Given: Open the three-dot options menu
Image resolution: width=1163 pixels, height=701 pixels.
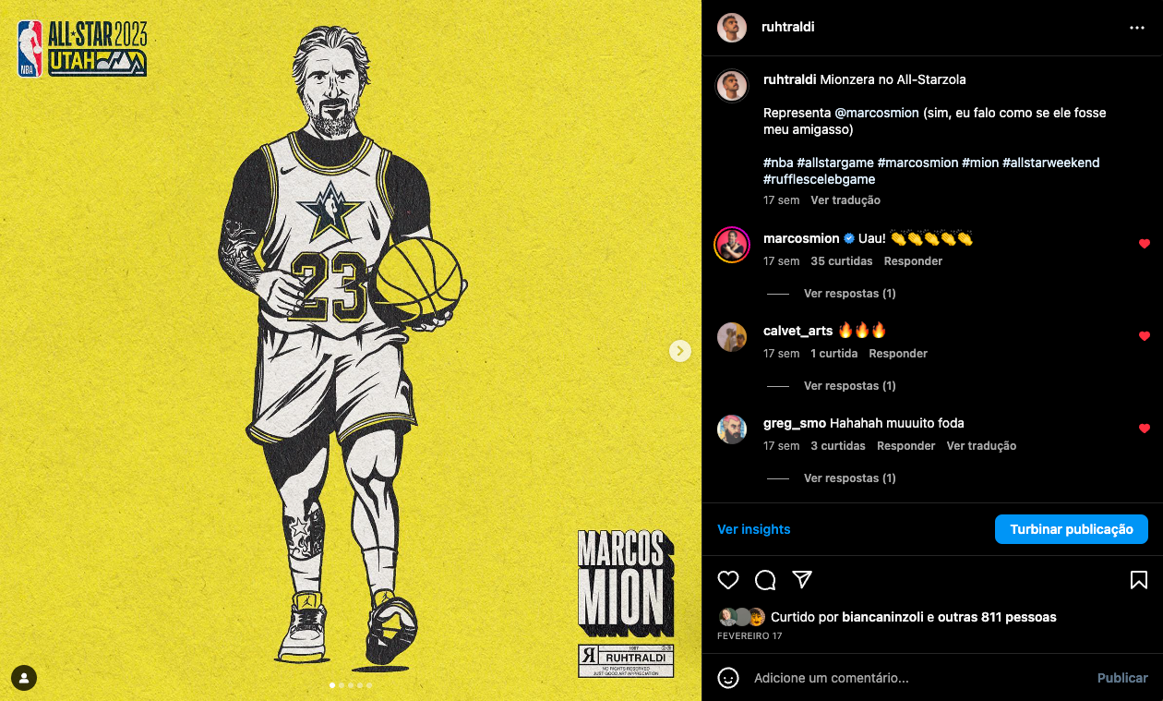Looking at the screenshot, I should pos(1137,28).
